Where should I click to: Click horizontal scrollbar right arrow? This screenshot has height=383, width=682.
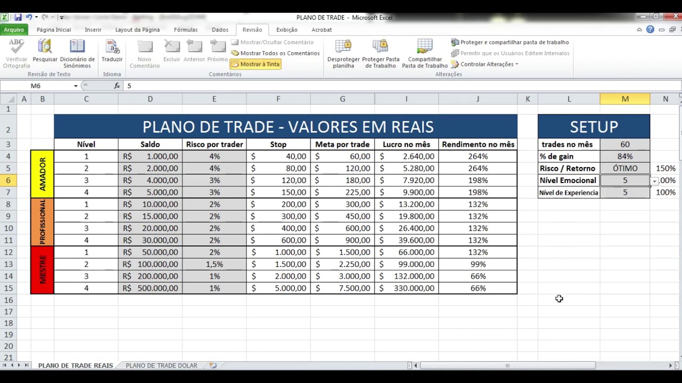pos(671,365)
